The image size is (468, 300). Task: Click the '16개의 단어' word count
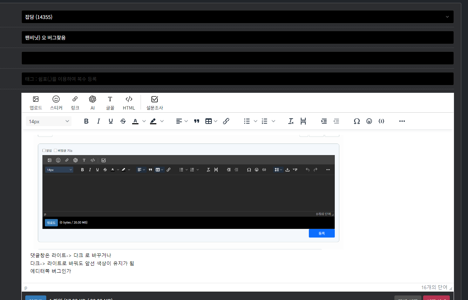pyautogui.click(x=434, y=287)
